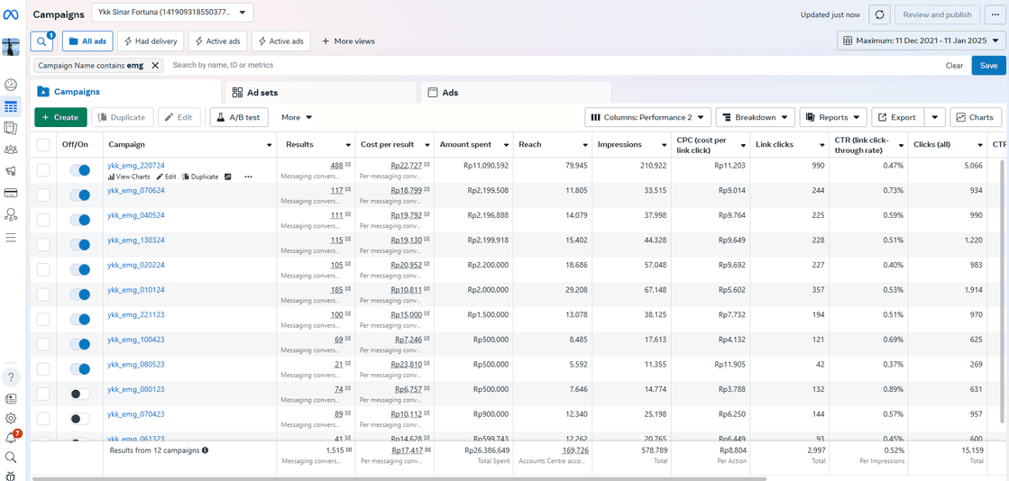Viewport: 1009px width, 481px height.
Task: Select the Campaigns table icon in sidebar
Action: coord(10,106)
